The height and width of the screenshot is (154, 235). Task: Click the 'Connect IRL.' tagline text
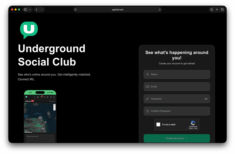pyautogui.click(x=26, y=79)
